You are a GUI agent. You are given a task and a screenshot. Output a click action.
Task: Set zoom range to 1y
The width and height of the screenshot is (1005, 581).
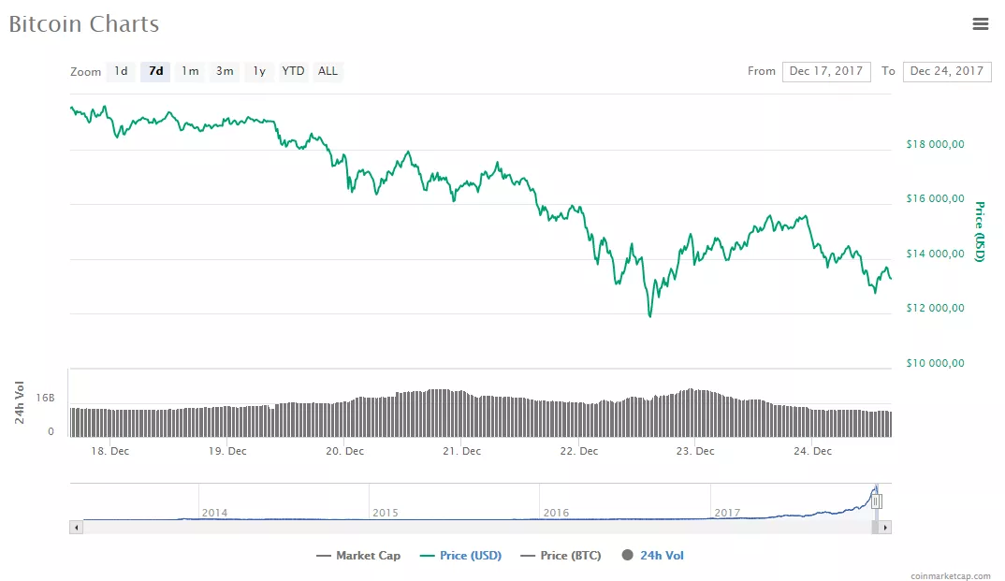tap(259, 71)
